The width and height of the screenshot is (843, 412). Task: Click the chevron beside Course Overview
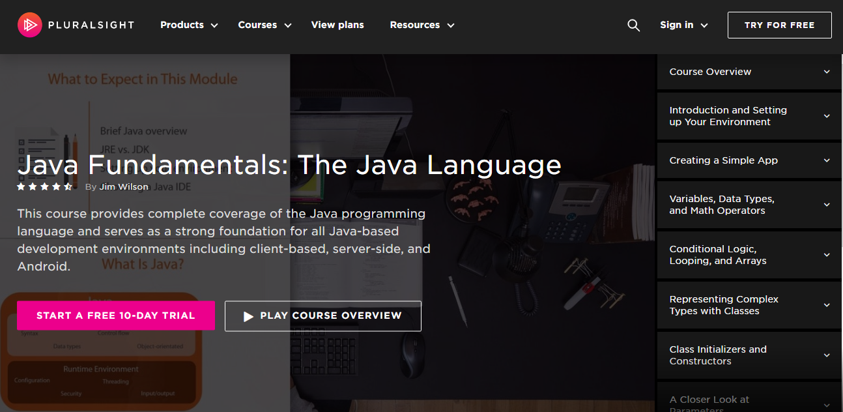pos(827,72)
